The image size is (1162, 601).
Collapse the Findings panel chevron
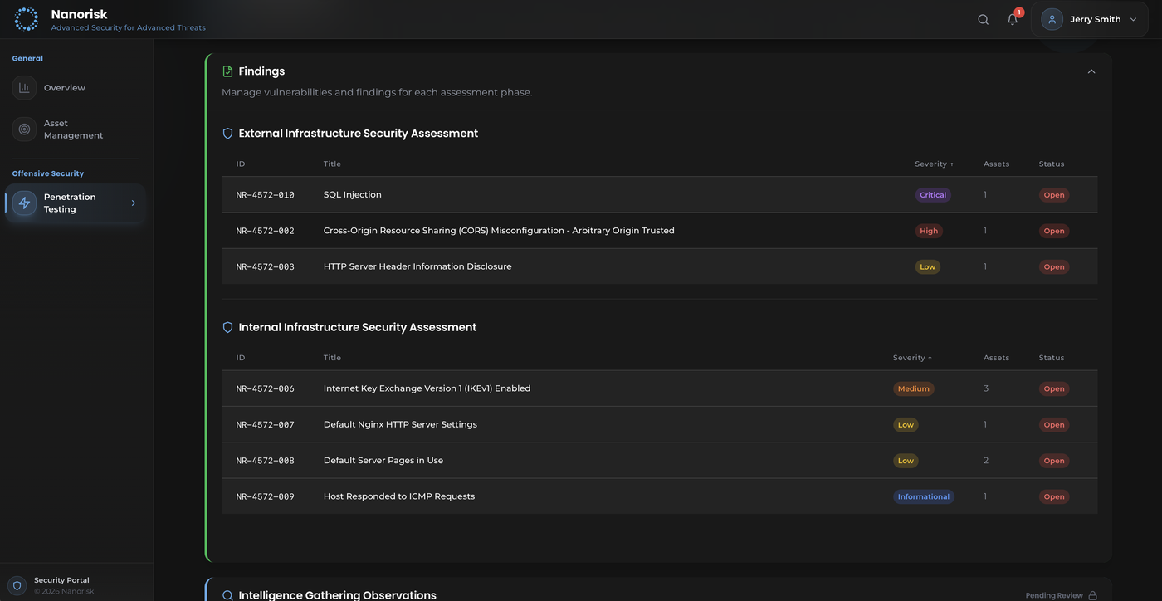1091,71
